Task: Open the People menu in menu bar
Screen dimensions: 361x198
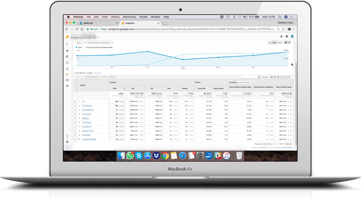Action: tap(144, 17)
